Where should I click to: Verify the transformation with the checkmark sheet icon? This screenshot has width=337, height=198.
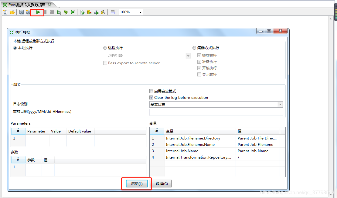click(x=82, y=12)
